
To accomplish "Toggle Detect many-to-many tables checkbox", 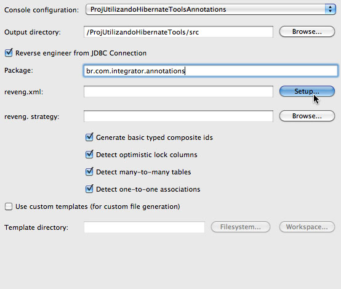I will coord(89,172).
